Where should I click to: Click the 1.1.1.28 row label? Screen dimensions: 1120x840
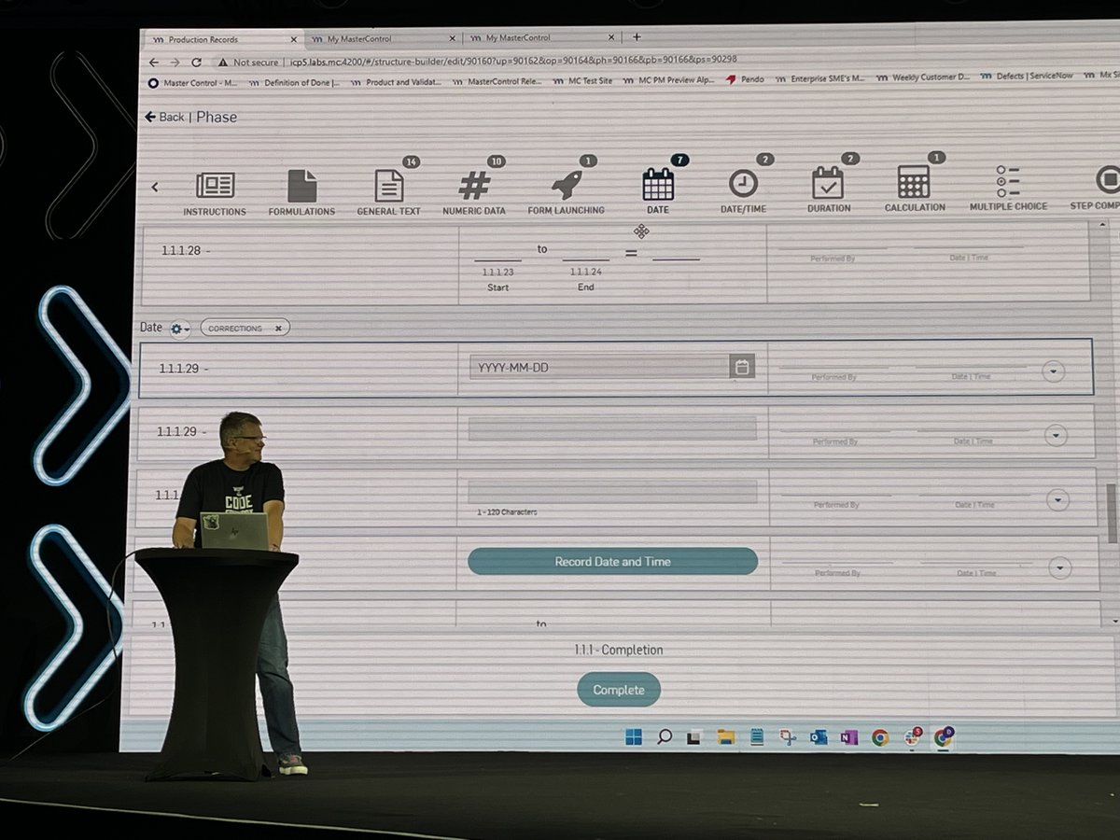click(x=184, y=252)
